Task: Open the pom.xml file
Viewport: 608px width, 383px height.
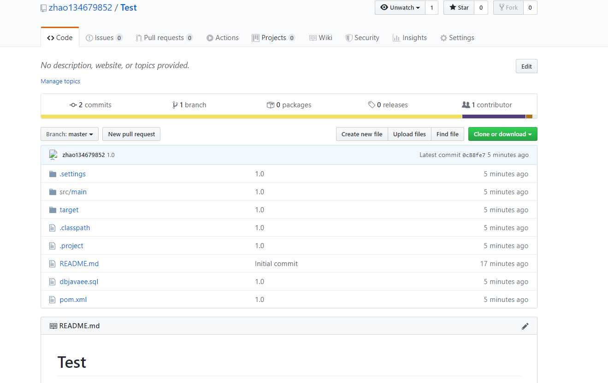Action: 73,300
